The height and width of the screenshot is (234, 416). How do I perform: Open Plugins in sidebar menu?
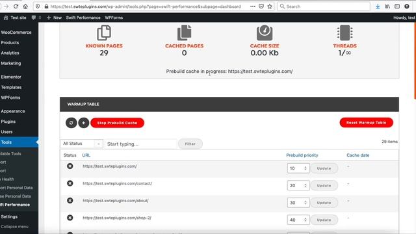8,122
